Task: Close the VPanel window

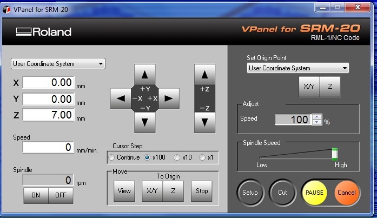Action: click(358, 8)
